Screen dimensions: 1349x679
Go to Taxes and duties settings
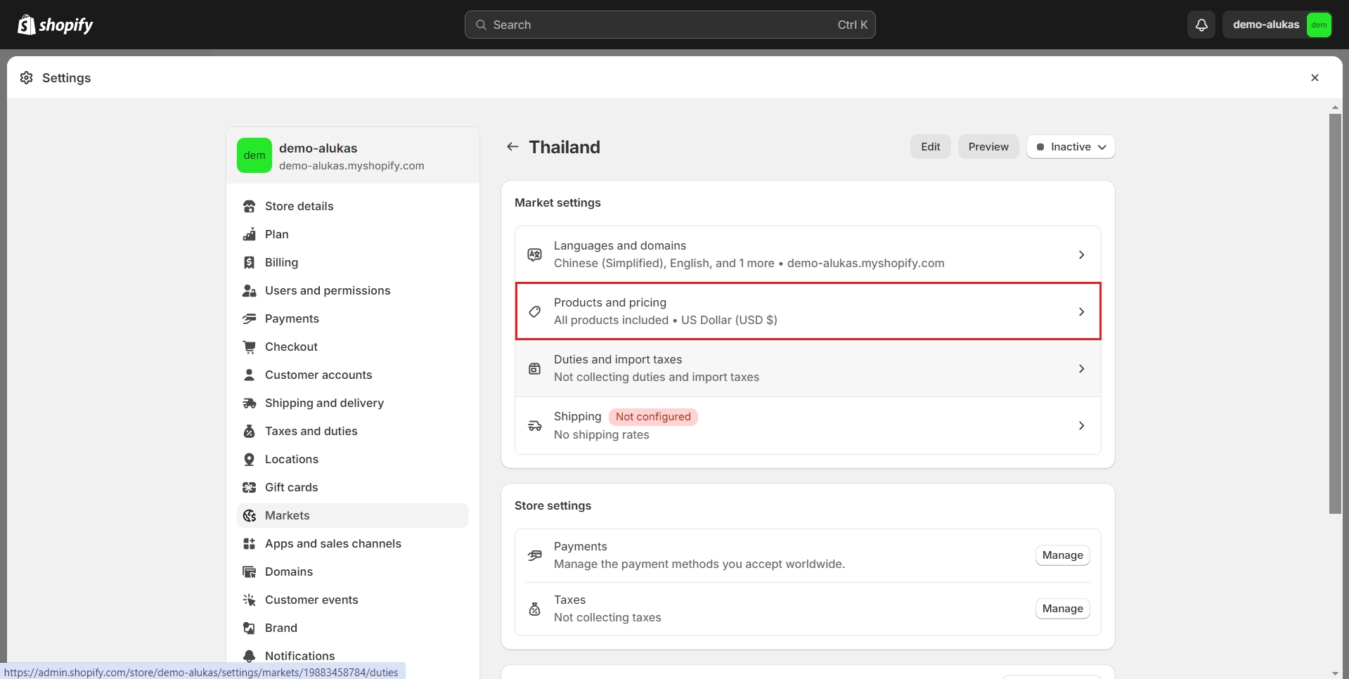coord(311,431)
